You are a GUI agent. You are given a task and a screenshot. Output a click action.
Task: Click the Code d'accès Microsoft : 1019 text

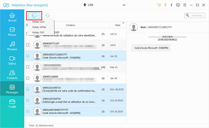pyautogui.click(x=61, y=113)
